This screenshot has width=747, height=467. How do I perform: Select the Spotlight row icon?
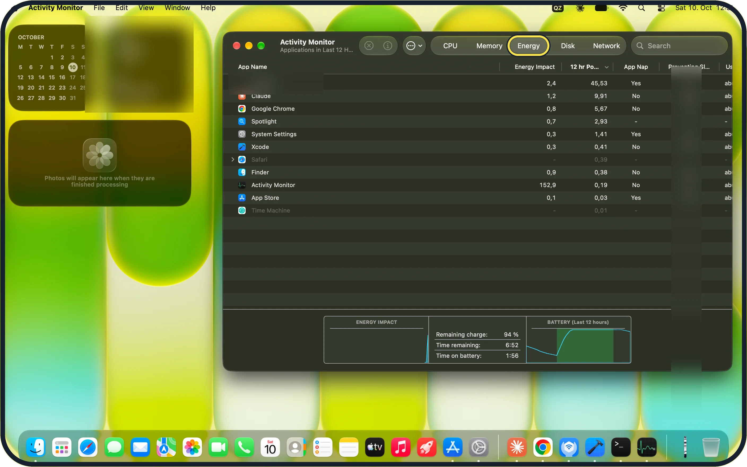(242, 121)
